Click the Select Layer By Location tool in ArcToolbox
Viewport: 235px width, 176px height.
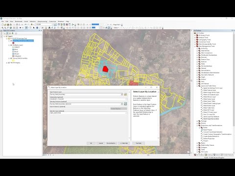click(x=211, y=119)
